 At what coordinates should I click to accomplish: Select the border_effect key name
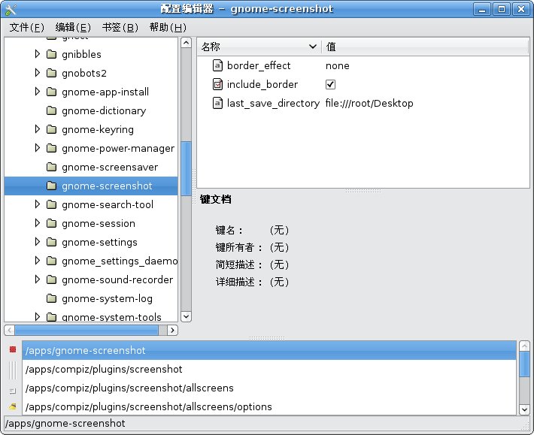click(x=259, y=65)
